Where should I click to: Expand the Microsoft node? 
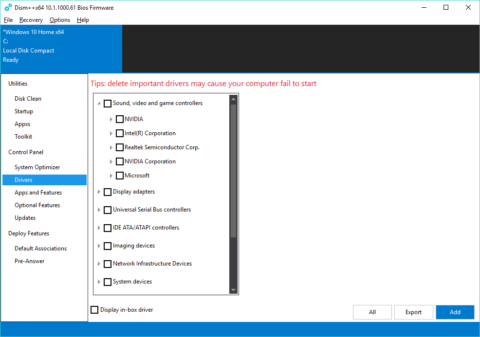pos(111,176)
